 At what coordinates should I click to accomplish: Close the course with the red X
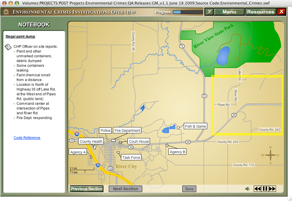(281, 12)
